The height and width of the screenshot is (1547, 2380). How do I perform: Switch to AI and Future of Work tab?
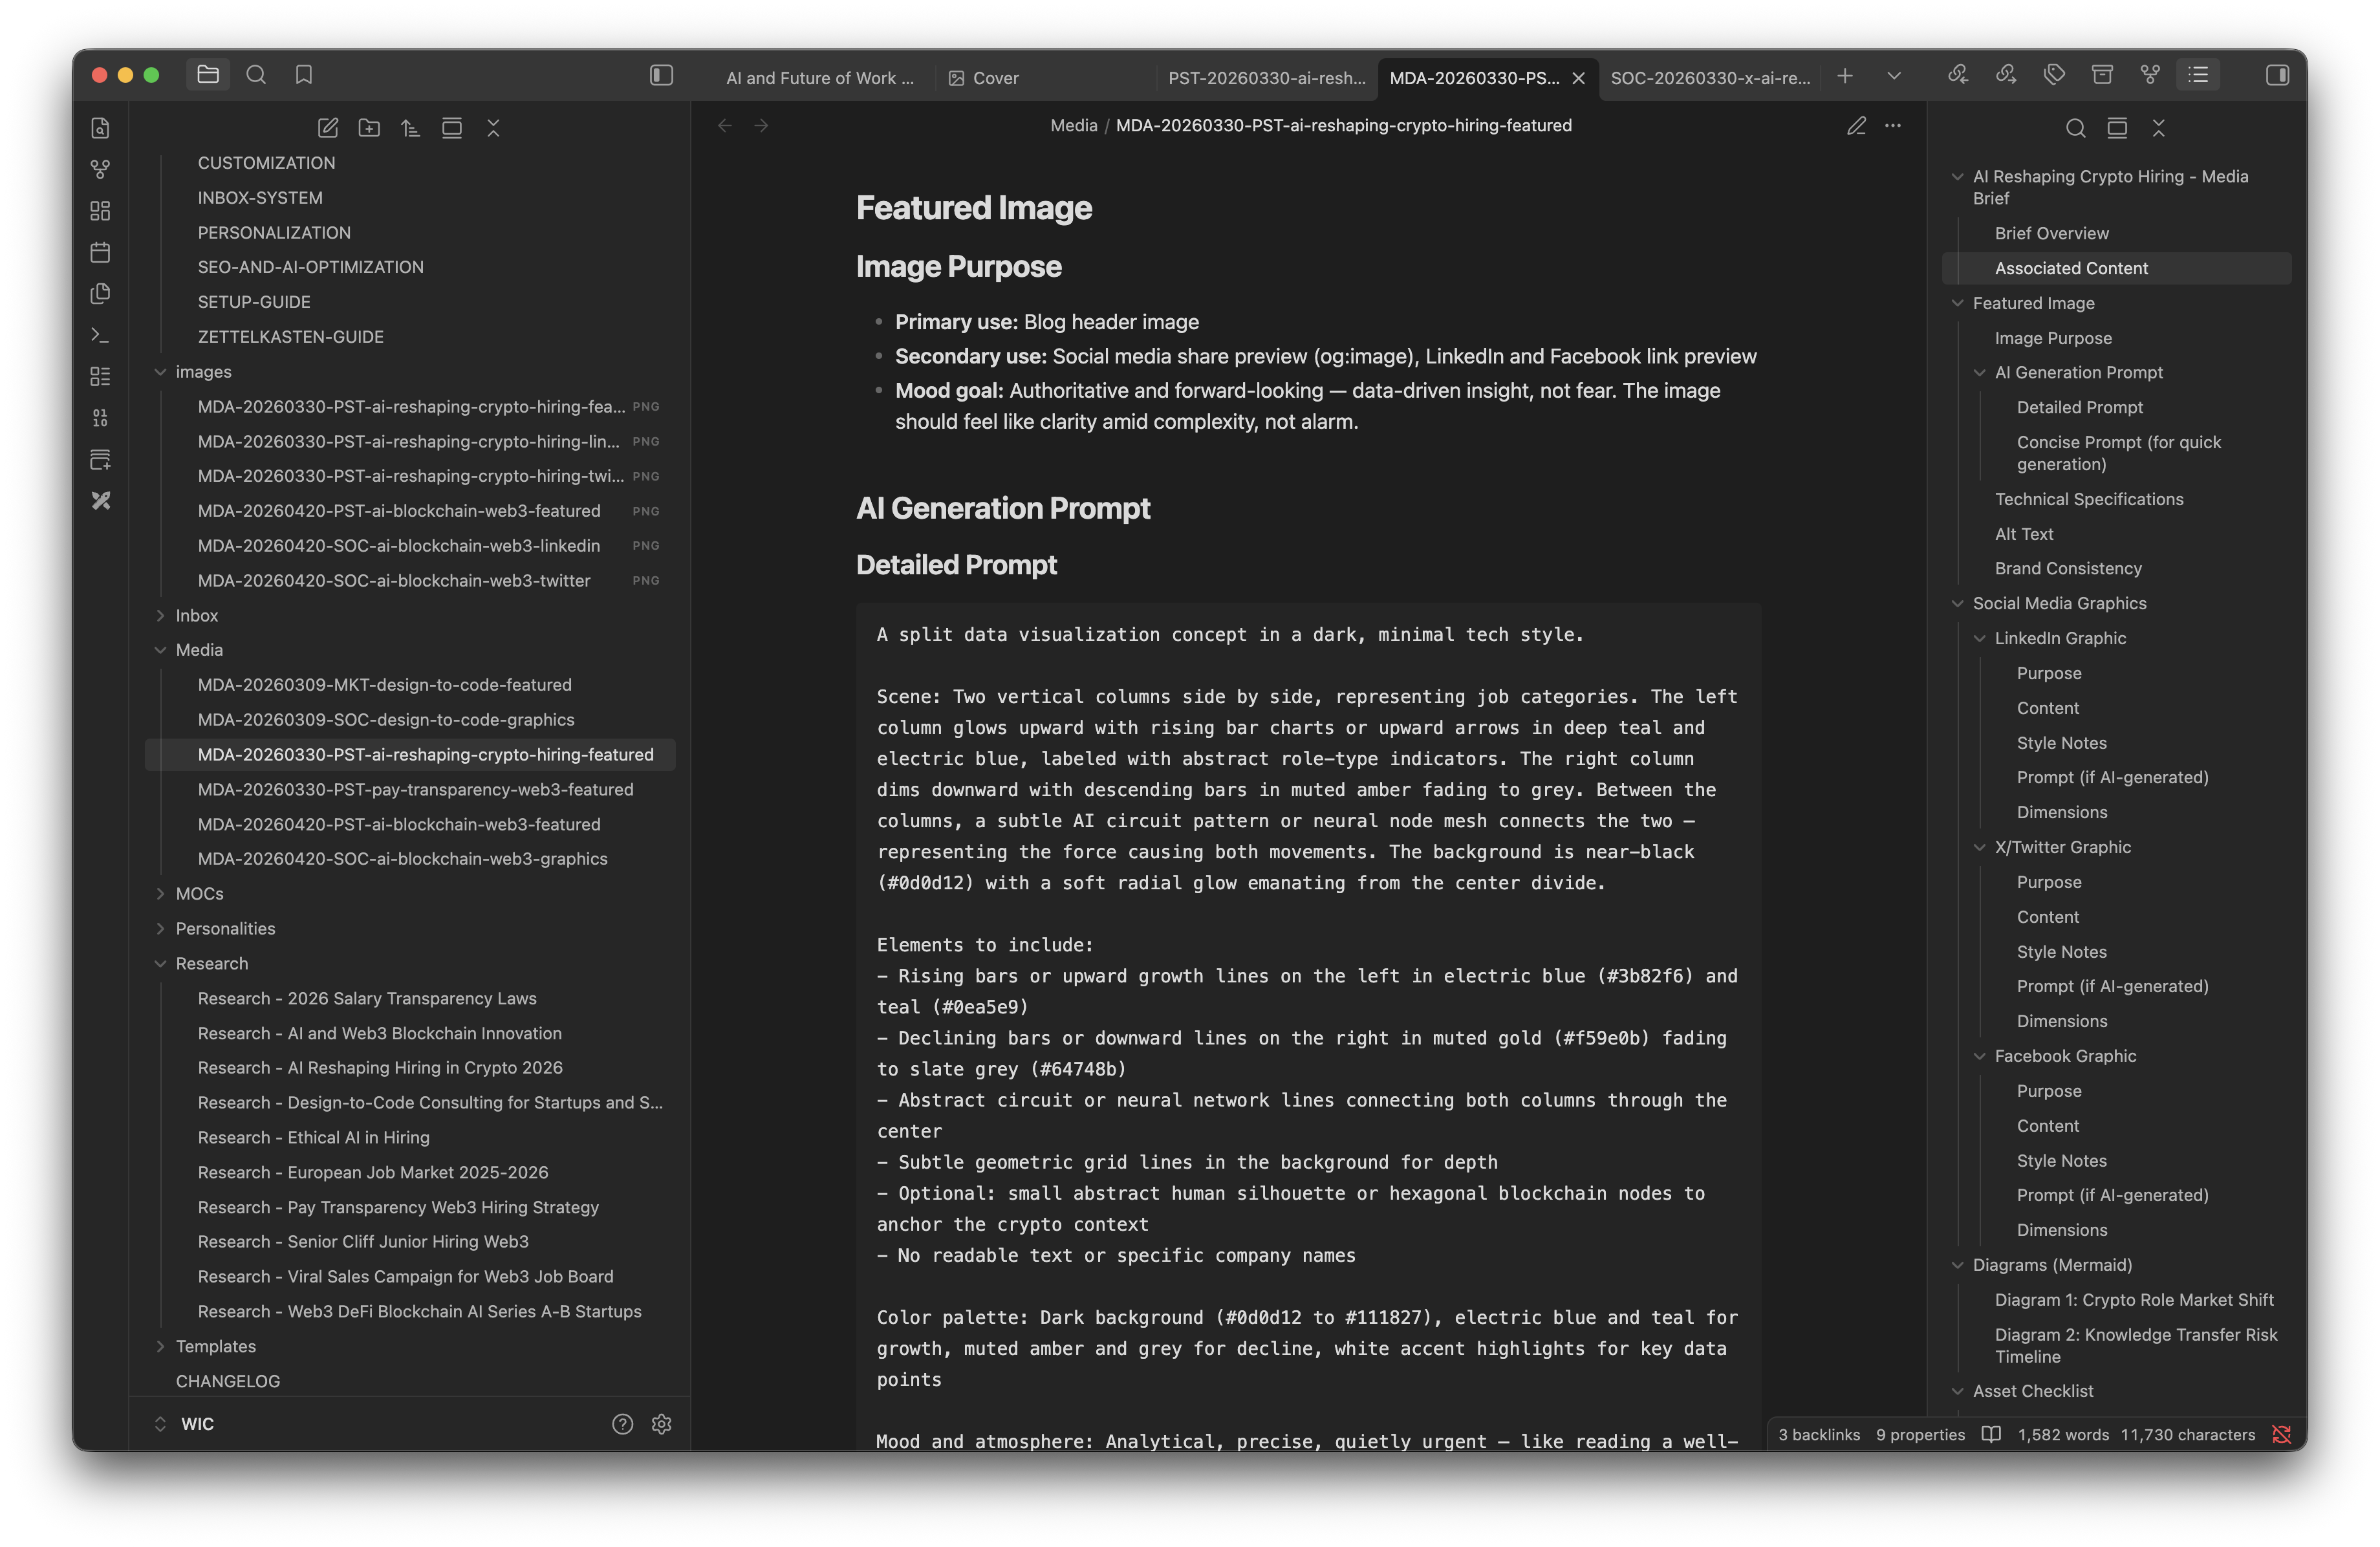819,78
